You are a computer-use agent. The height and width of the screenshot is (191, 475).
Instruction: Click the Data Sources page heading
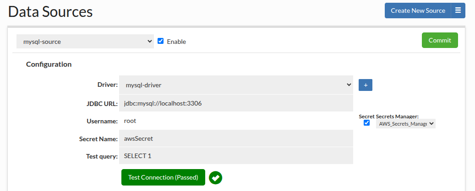coord(50,11)
